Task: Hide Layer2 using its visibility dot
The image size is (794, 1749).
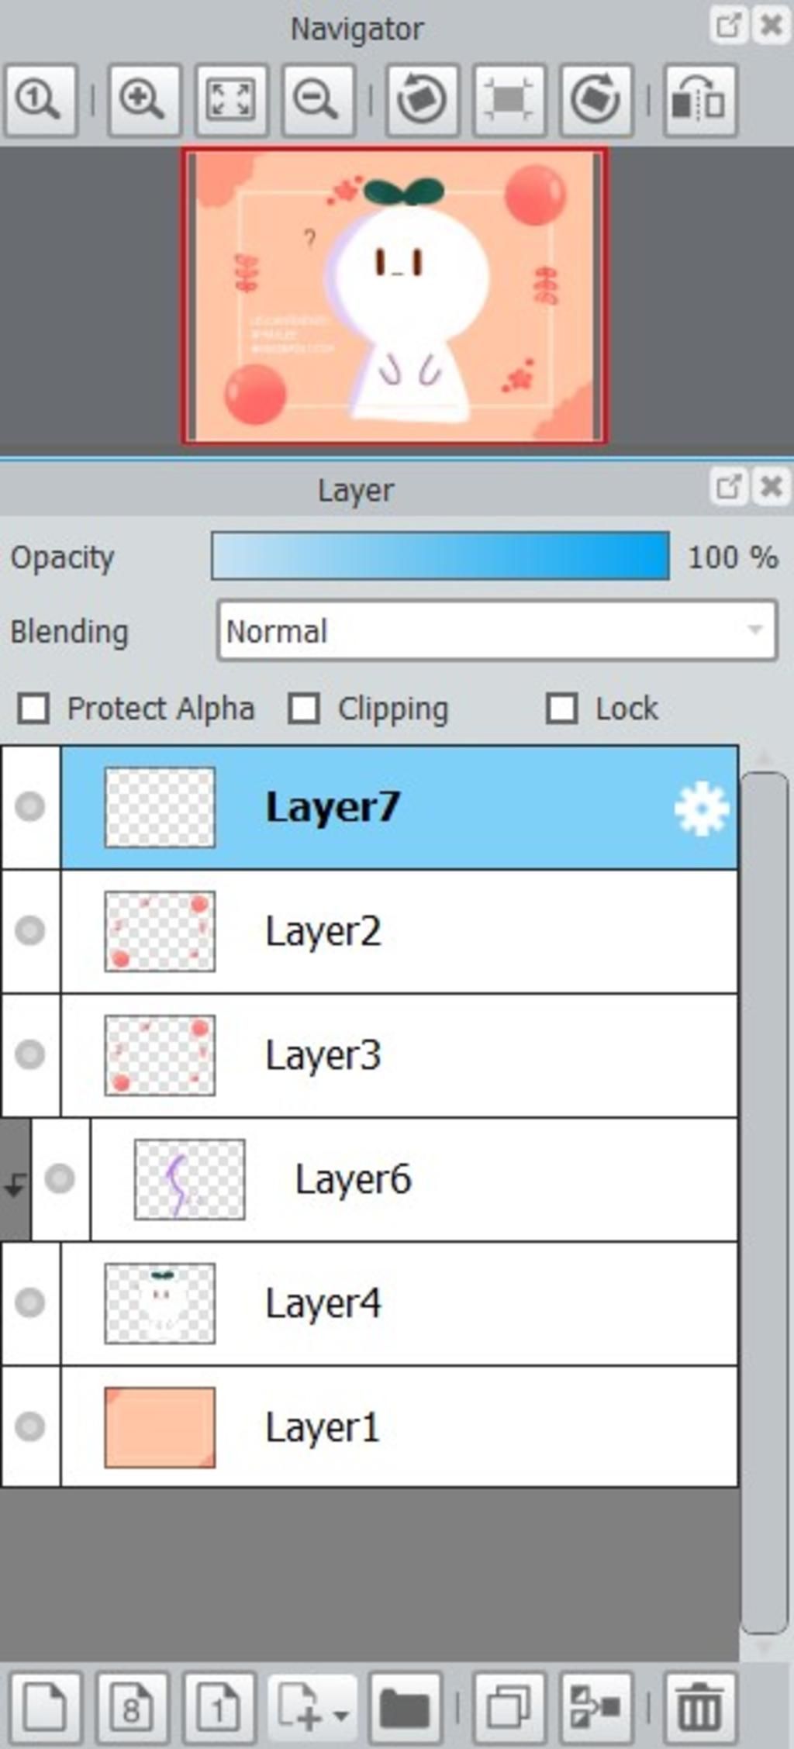Action: tap(30, 930)
